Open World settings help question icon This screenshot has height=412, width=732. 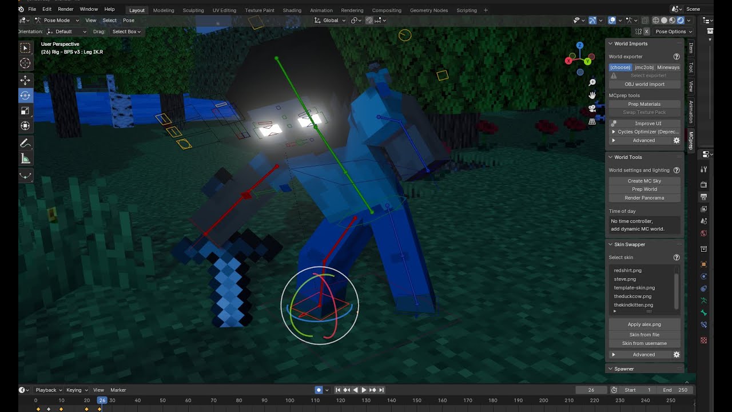coord(677,170)
